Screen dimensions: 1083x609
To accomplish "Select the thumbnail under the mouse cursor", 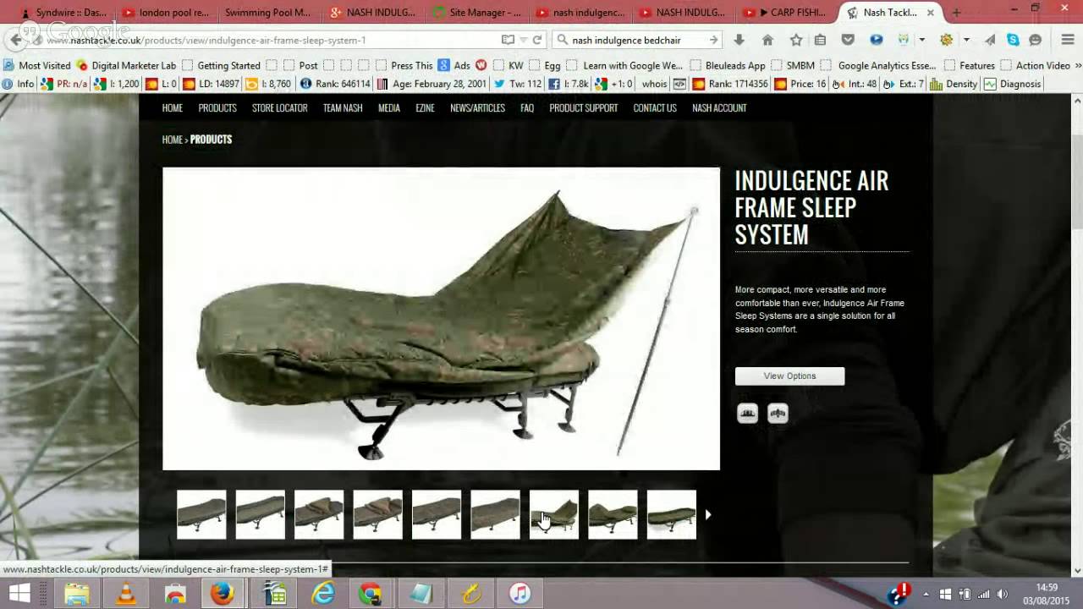I will tap(554, 514).
